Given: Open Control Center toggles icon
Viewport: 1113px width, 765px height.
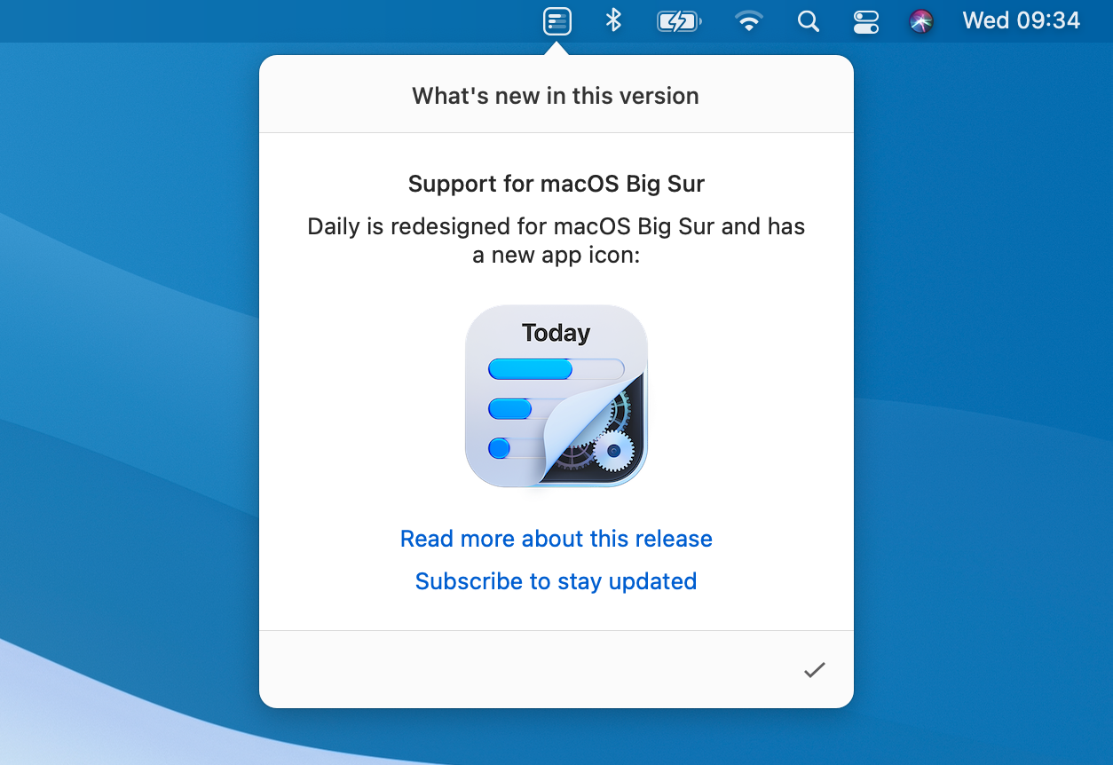Looking at the screenshot, I should [865, 21].
